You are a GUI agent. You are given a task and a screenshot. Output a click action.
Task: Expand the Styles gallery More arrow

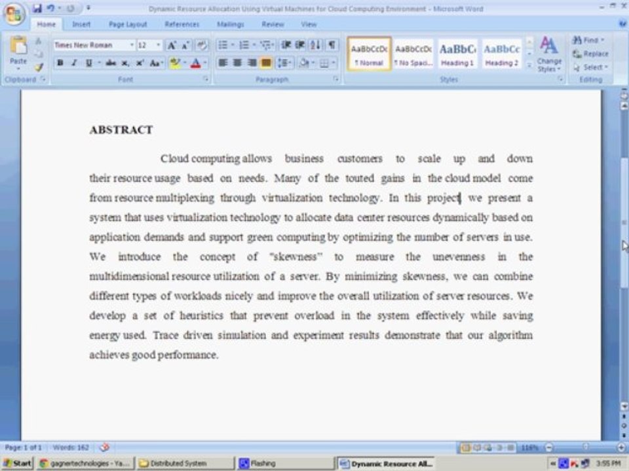(529, 65)
